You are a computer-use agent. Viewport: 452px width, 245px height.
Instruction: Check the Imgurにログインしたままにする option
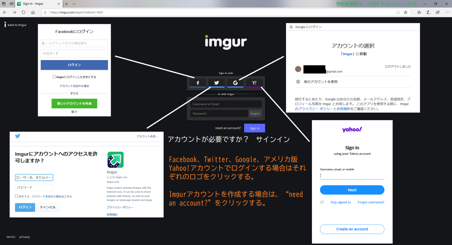(54, 77)
